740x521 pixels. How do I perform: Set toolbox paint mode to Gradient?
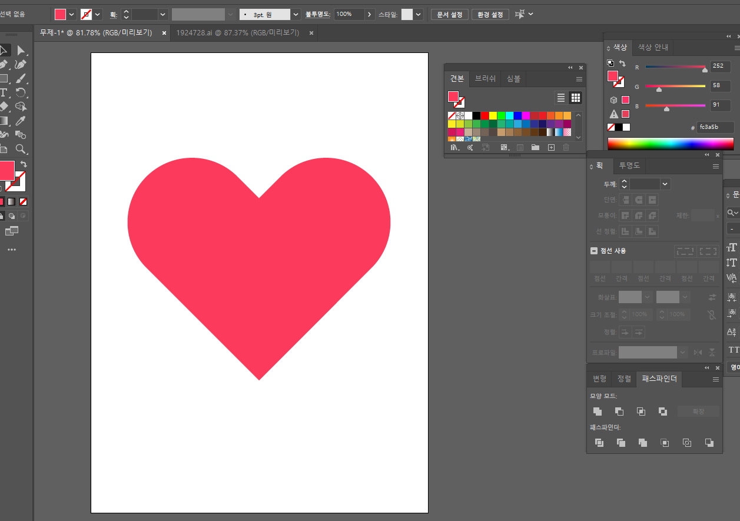point(11,202)
